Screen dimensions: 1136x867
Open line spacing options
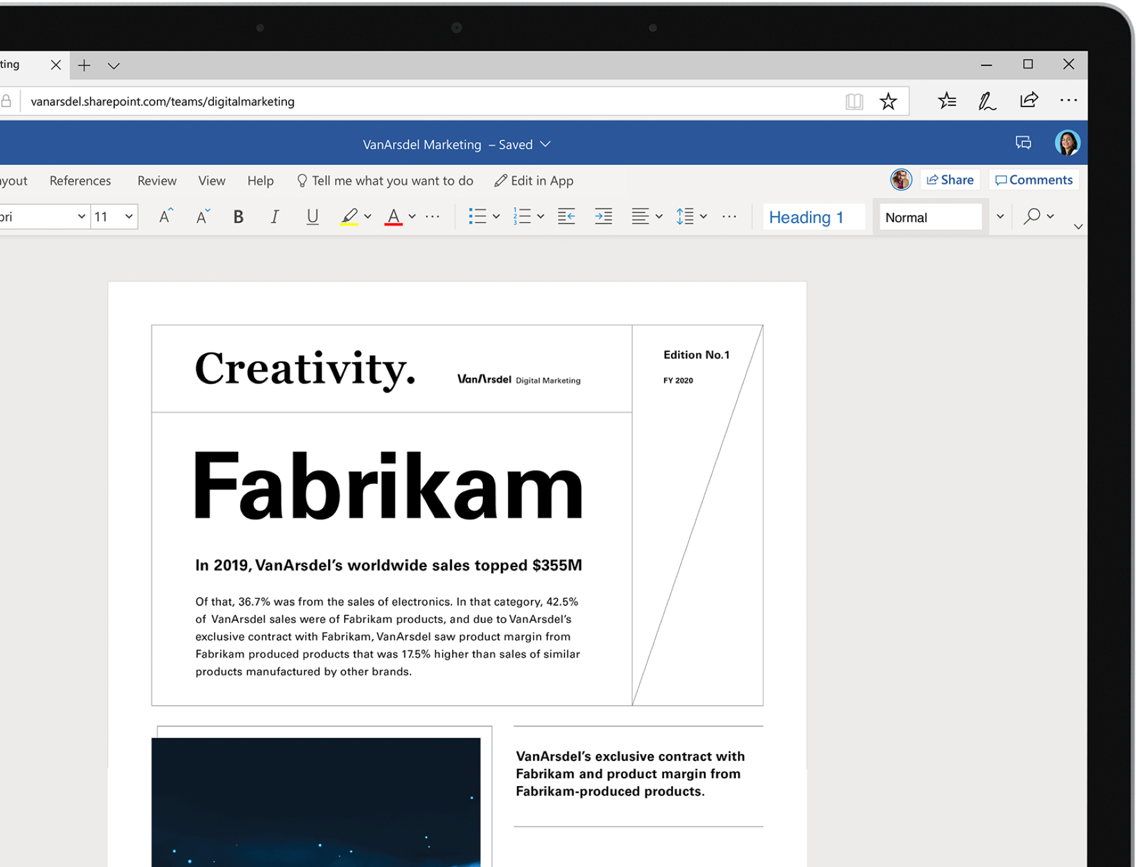(x=685, y=216)
